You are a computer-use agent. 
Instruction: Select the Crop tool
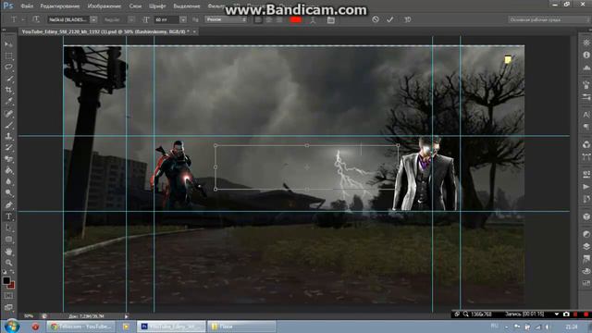pyautogui.click(x=8, y=91)
